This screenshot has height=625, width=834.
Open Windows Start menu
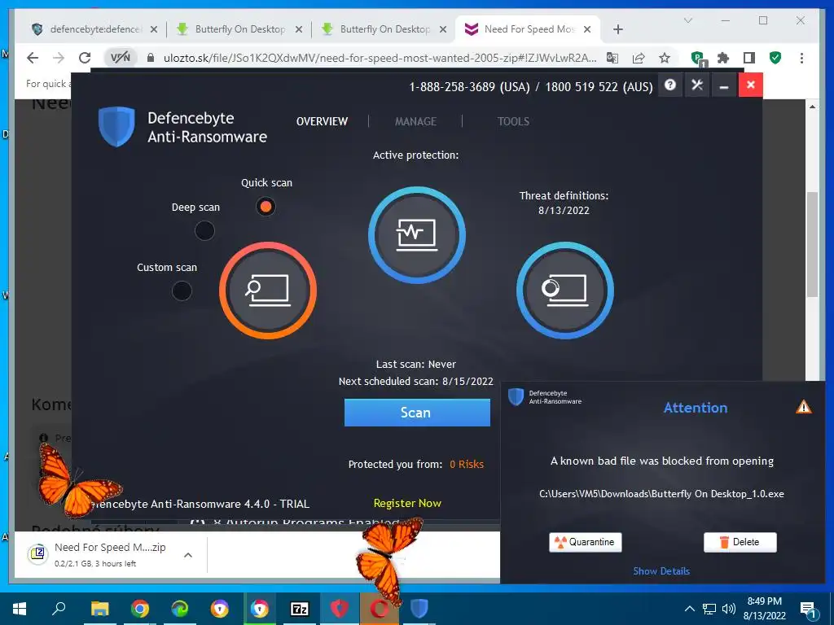pyautogui.click(x=20, y=609)
